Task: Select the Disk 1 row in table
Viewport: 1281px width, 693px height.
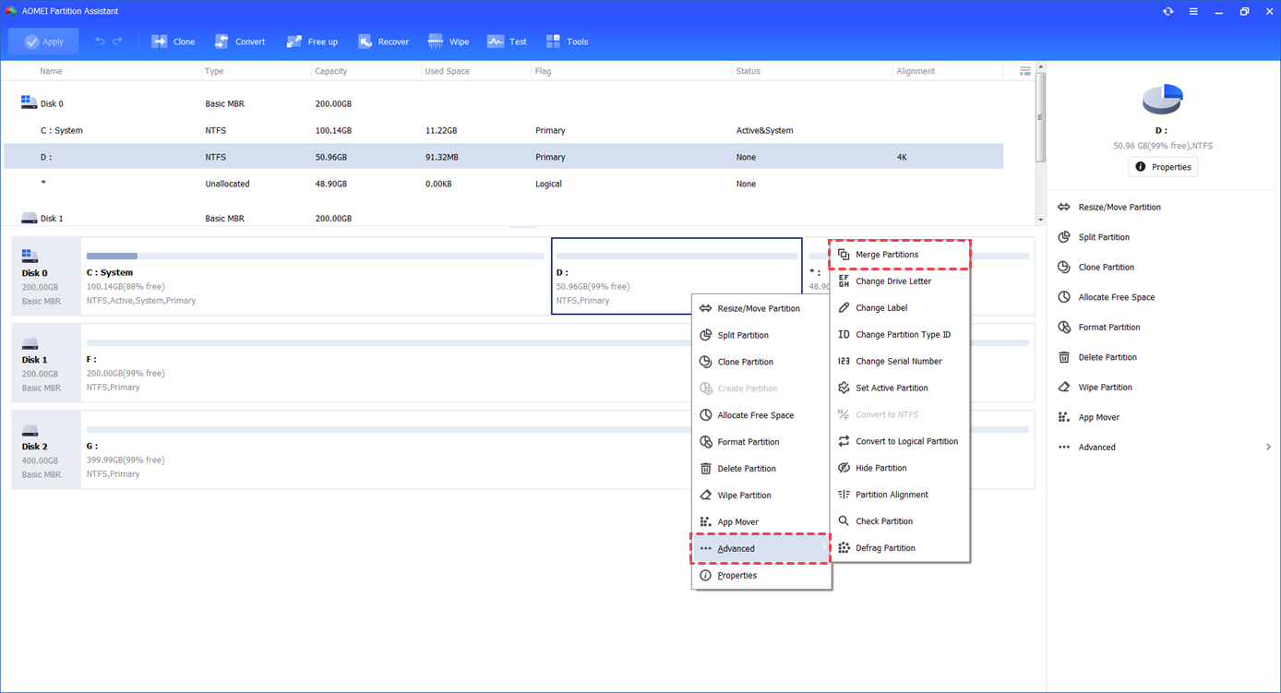Action: click(503, 219)
